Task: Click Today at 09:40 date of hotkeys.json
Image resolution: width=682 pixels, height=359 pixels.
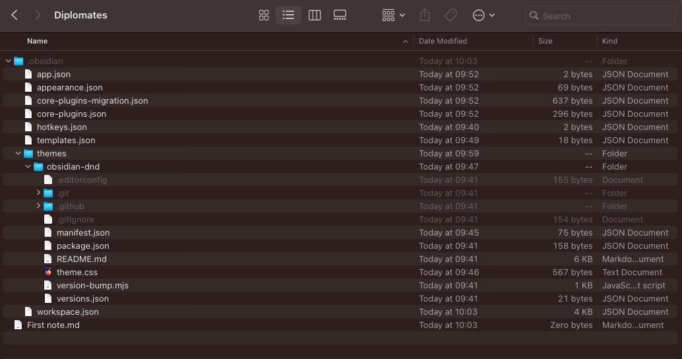Action: [x=449, y=127]
